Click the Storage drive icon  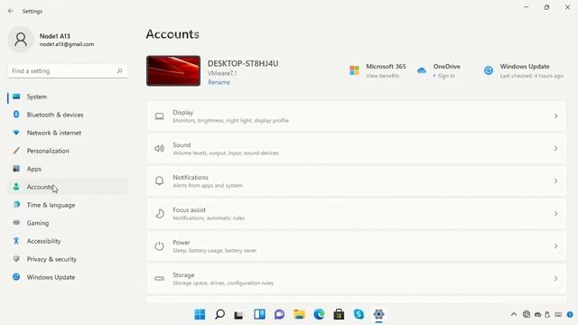pyautogui.click(x=159, y=279)
